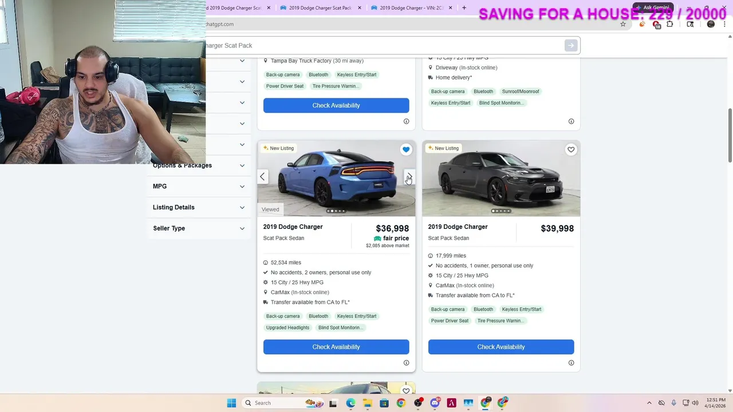The image size is (733, 412).
Task: Expand the Options & Packages filter
Action: pos(199,165)
